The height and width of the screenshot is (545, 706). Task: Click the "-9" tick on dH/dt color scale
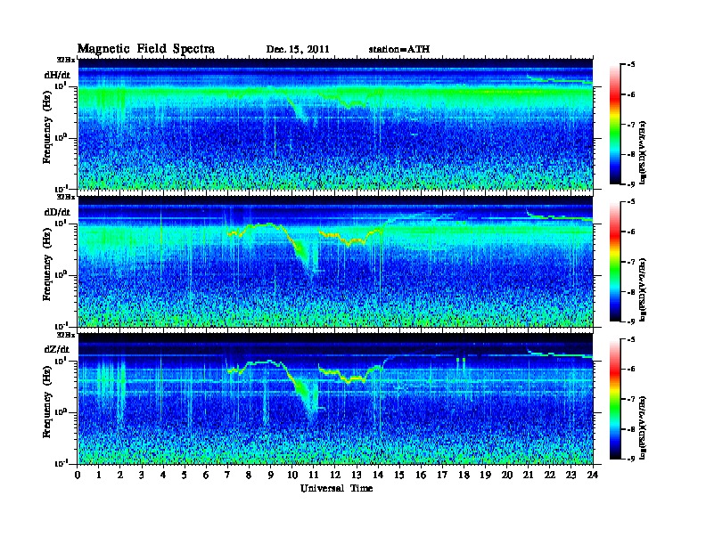tap(631, 184)
